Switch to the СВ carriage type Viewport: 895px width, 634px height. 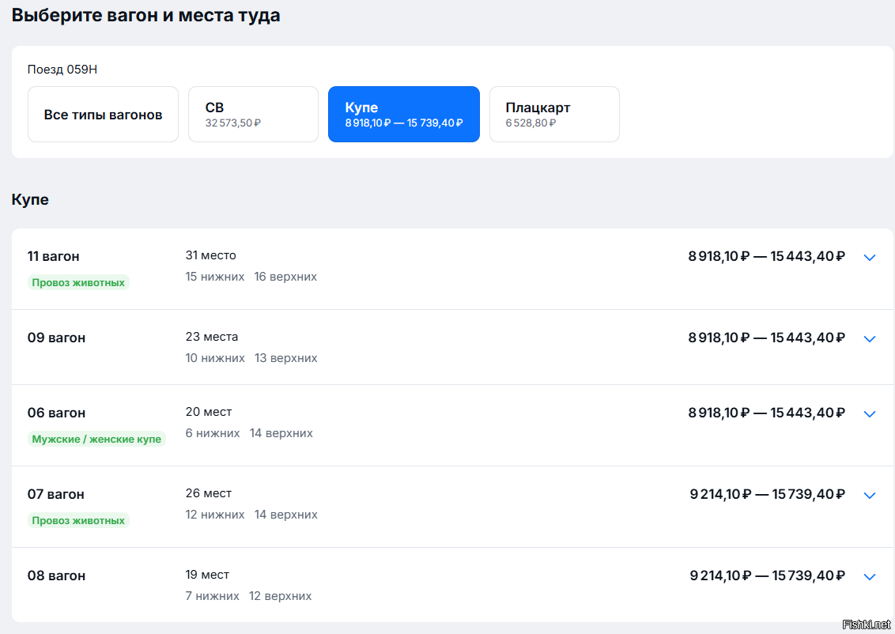pos(253,114)
